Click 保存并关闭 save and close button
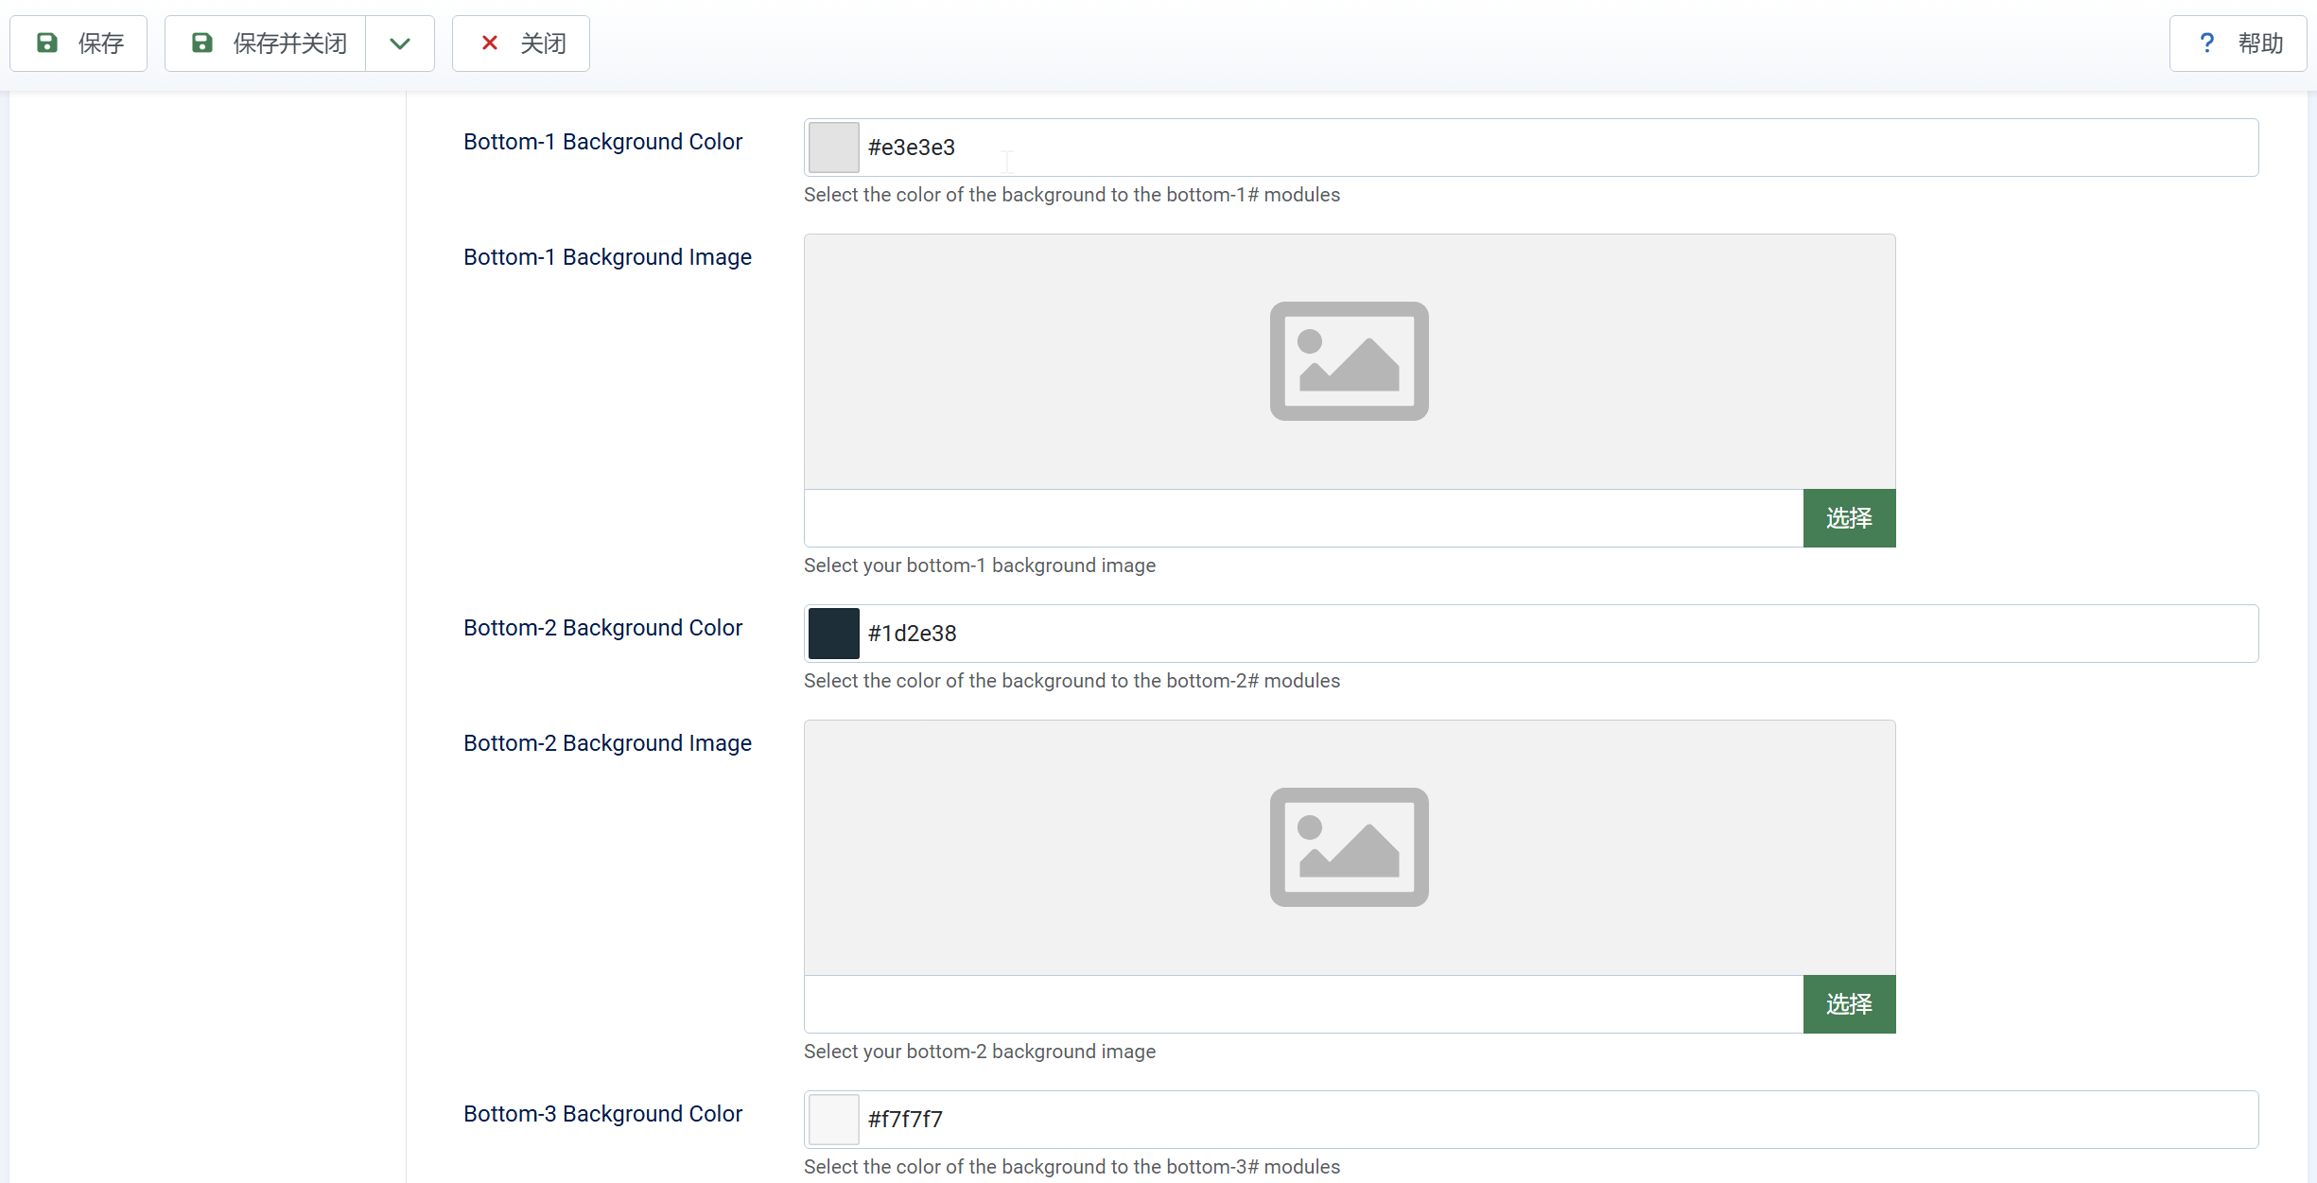The height and width of the screenshot is (1183, 2317). click(x=267, y=43)
